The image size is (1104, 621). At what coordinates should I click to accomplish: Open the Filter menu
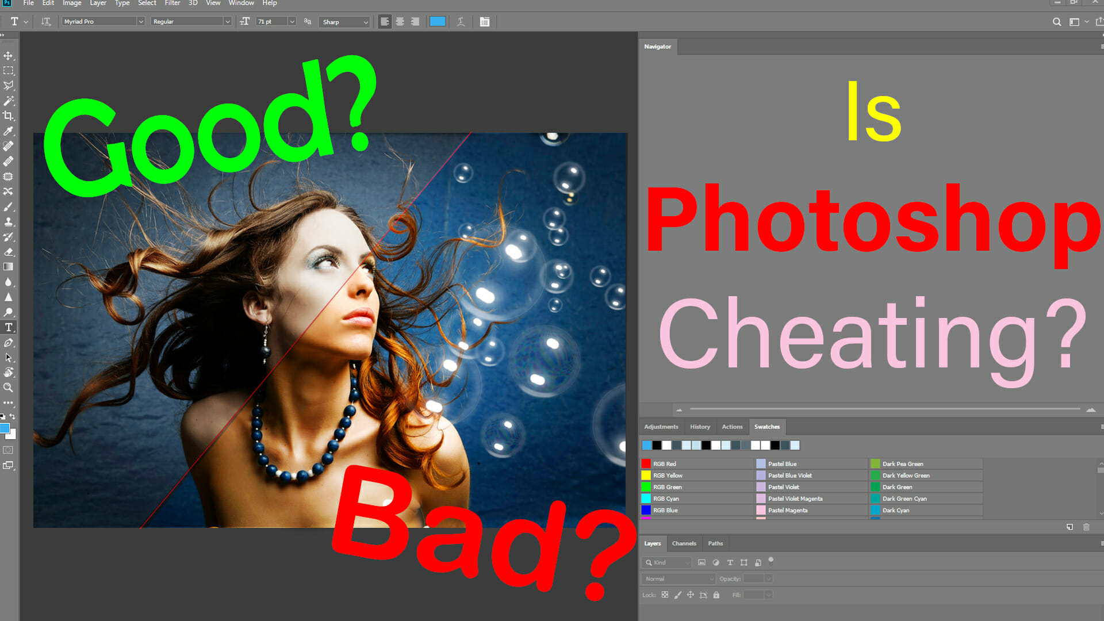tap(172, 3)
